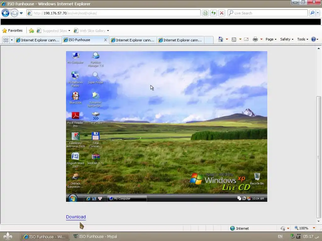Open the Page menu

click(271, 39)
